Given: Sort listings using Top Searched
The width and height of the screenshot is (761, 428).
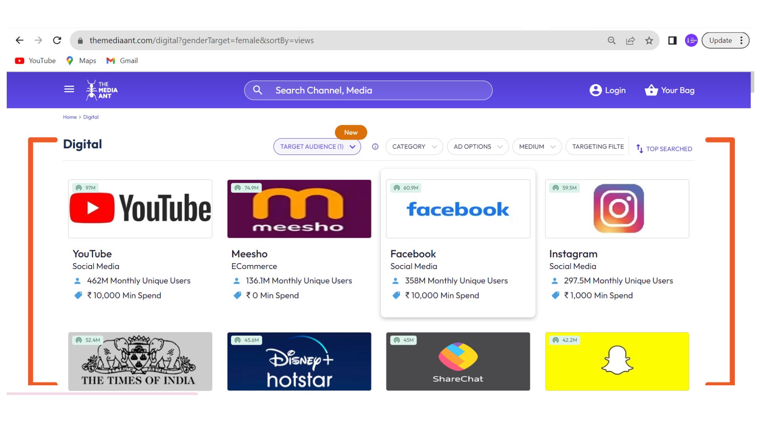Looking at the screenshot, I should pyautogui.click(x=664, y=149).
